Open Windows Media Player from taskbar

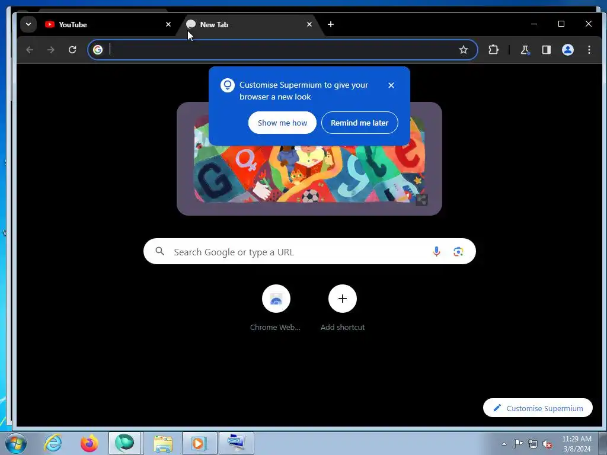pos(199,443)
